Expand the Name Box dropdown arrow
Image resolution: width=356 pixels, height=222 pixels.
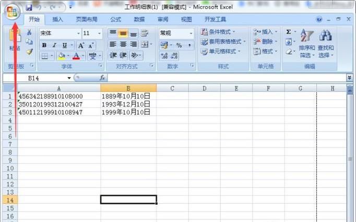point(69,78)
